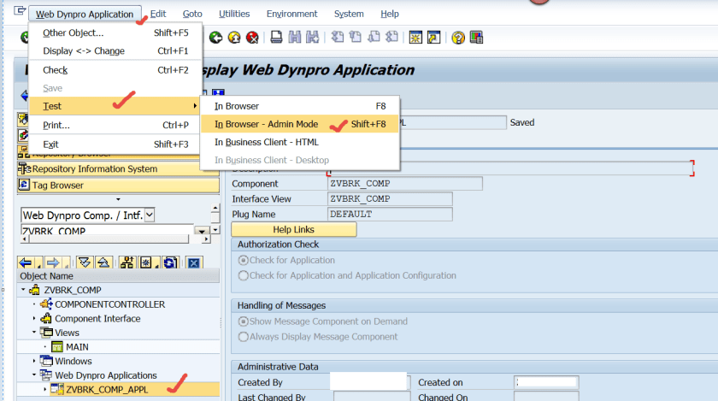Viewport: 718px width, 401px height.
Task: Click the Print icon in toolbar
Action: 276,38
